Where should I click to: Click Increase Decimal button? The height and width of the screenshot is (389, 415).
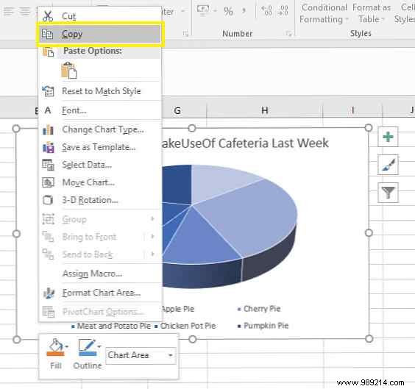click(x=267, y=11)
